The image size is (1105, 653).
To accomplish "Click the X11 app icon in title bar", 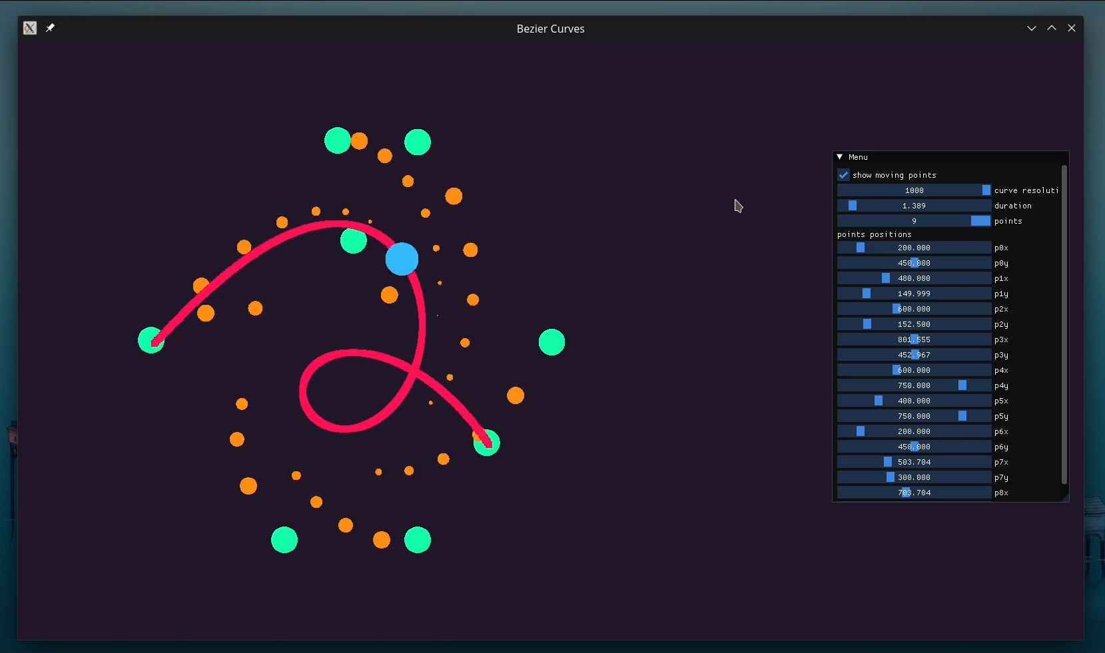I will (30, 28).
